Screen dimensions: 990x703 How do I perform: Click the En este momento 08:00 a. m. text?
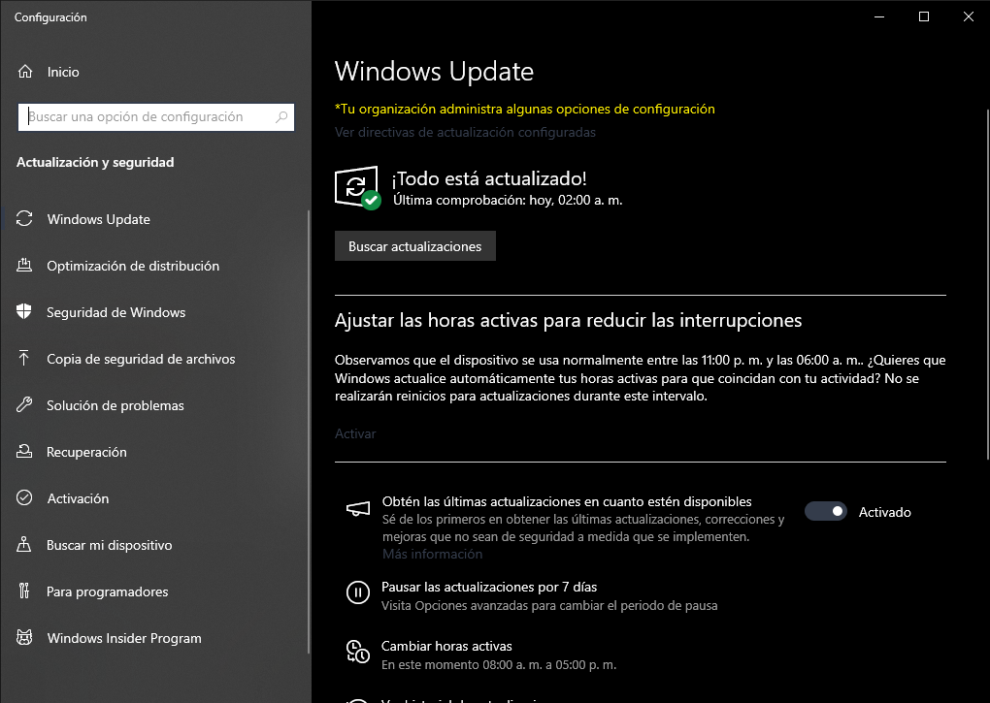pyautogui.click(x=498, y=664)
